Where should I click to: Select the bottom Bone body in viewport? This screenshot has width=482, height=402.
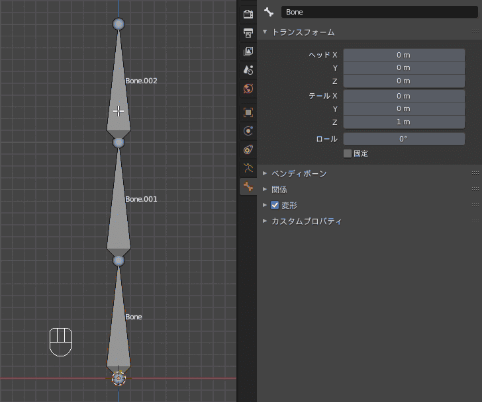point(119,338)
